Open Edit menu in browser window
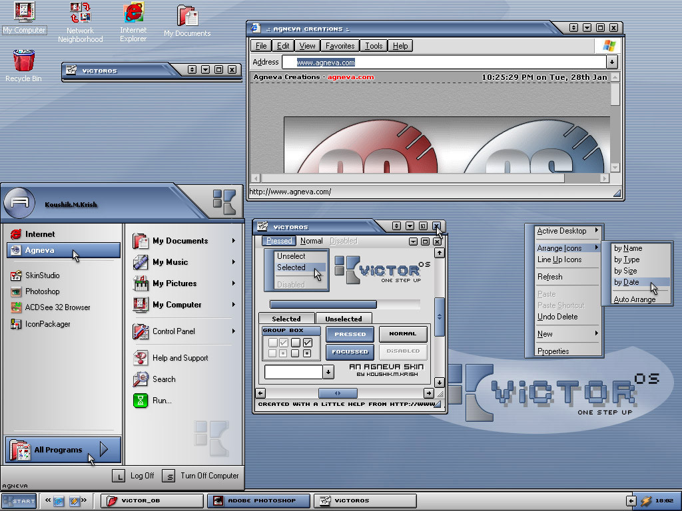This screenshot has height=511, width=682. (283, 46)
